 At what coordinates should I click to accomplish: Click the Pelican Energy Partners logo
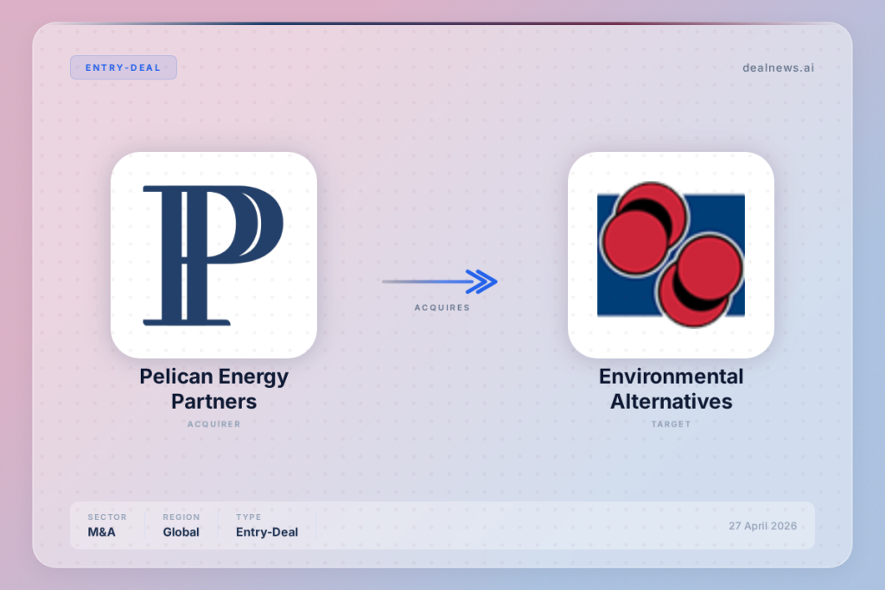pos(213,255)
